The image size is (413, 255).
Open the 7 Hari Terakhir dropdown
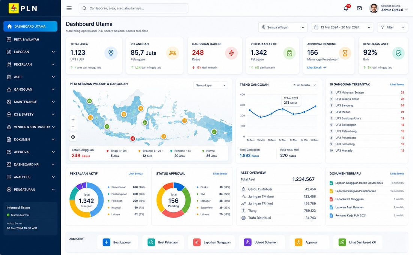pos(304,85)
